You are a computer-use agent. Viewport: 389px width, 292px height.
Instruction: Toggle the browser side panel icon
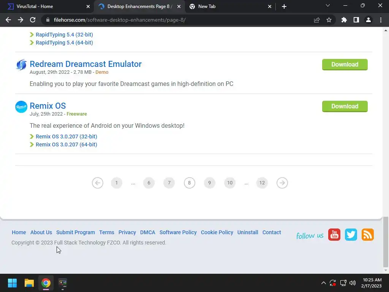point(356,20)
